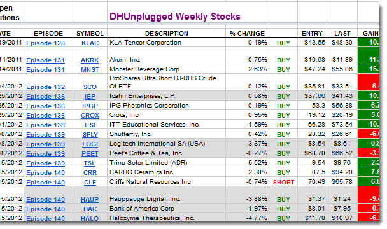
Task: Open the KLAC symbol link
Action: coord(90,43)
